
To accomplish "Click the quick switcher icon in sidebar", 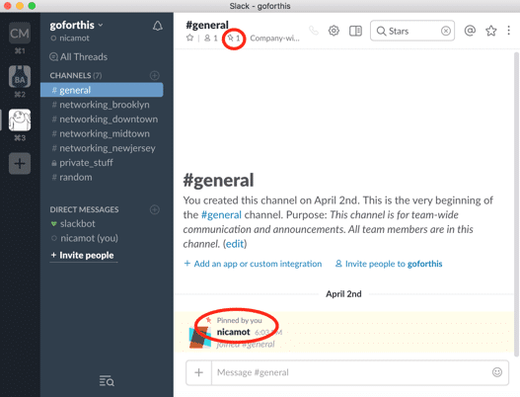I will [107, 381].
